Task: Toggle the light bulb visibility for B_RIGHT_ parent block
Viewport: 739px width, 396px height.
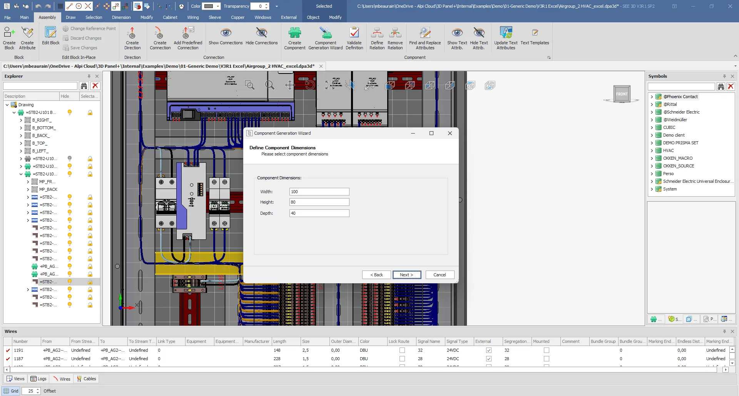Action: pyautogui.click(x=70, y=112)
